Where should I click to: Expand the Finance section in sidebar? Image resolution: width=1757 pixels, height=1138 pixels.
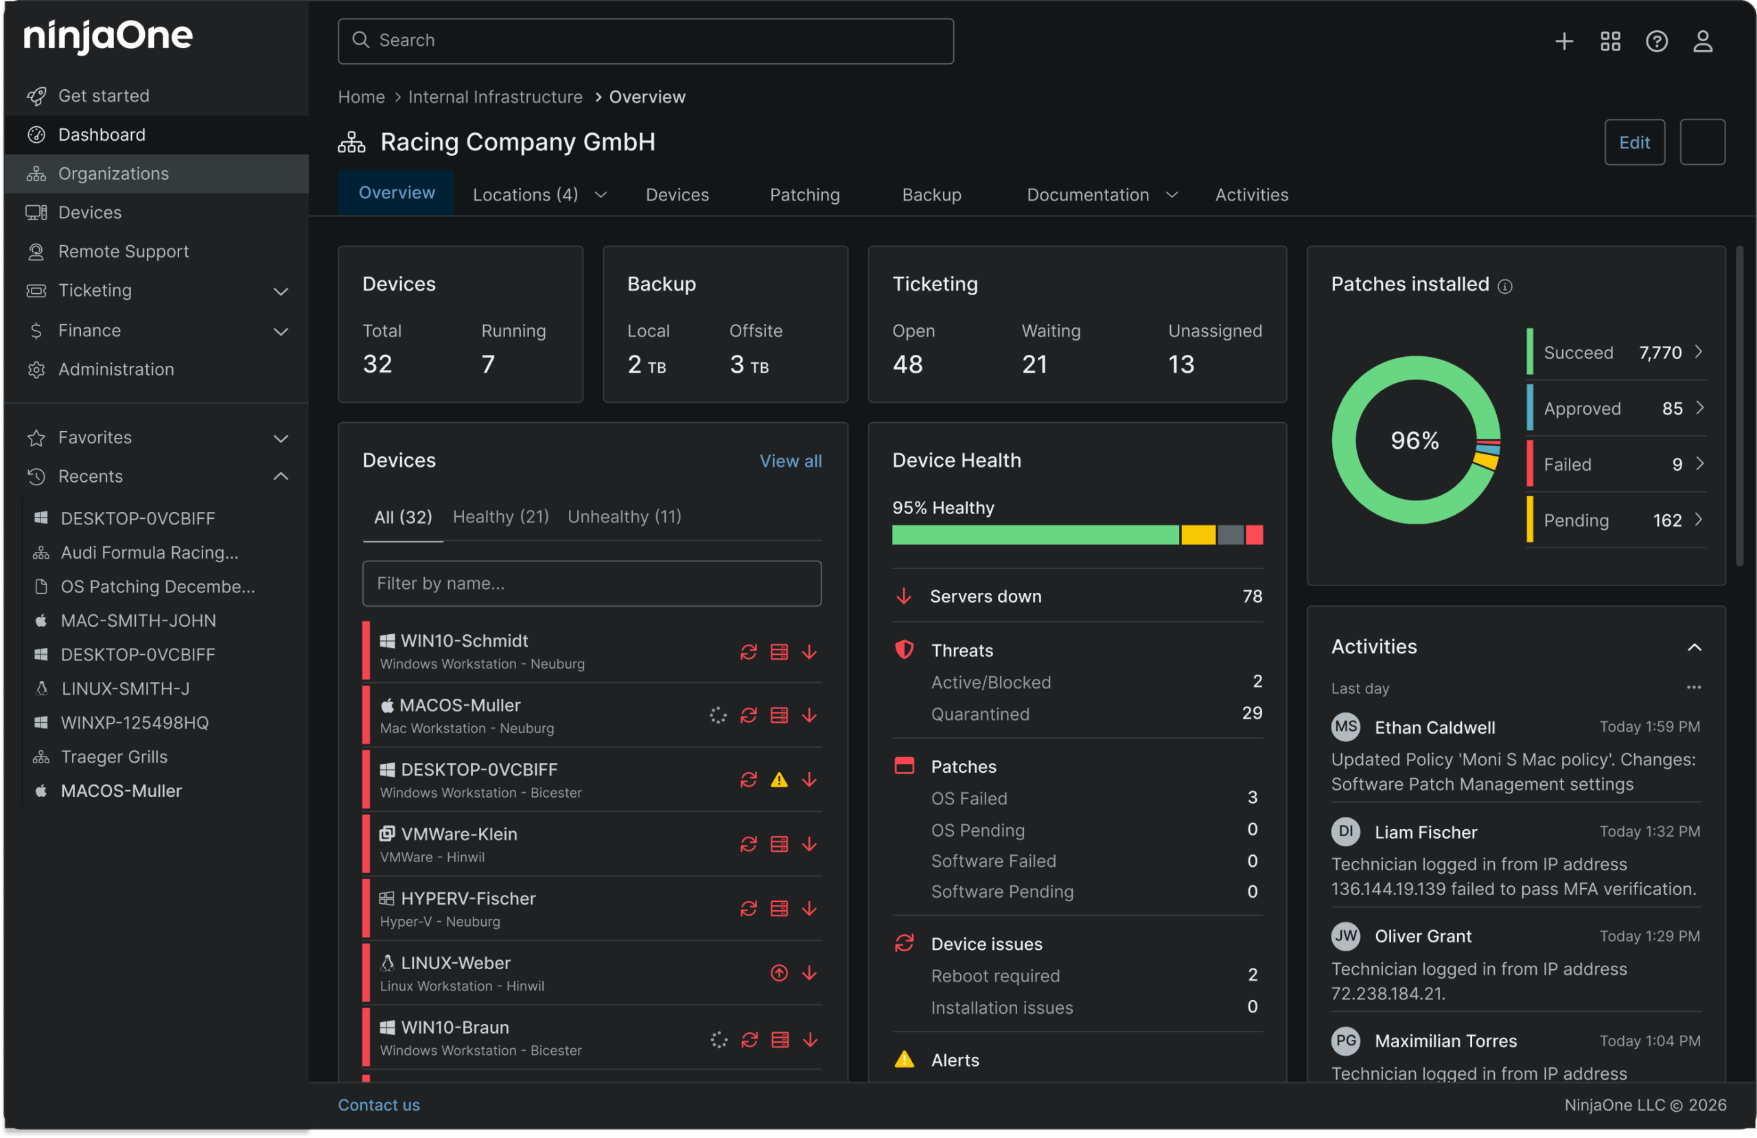[x=281, y=332]
